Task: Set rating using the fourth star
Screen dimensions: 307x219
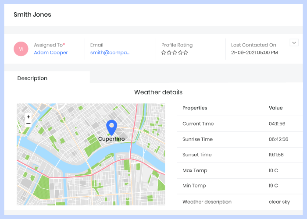Action: click(180, 53)
